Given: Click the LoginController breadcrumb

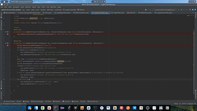Looking at the screenshot, I should [70, 10].
